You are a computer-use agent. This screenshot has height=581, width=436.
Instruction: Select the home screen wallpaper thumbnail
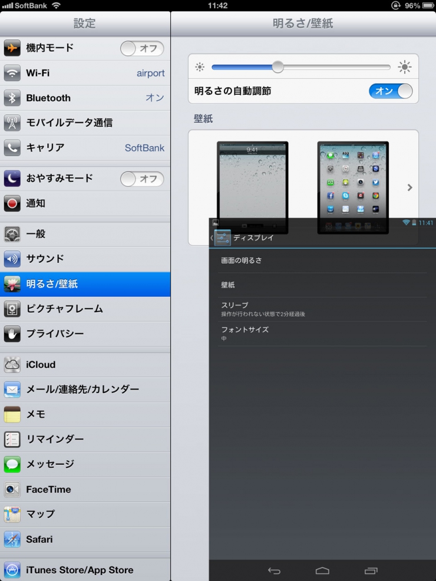pyautogui.click(x=353, y=187)
